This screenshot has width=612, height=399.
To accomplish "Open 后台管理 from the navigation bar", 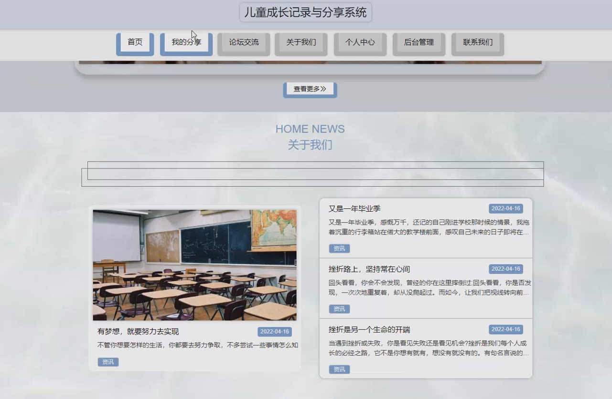I will (x=419, y=44).
